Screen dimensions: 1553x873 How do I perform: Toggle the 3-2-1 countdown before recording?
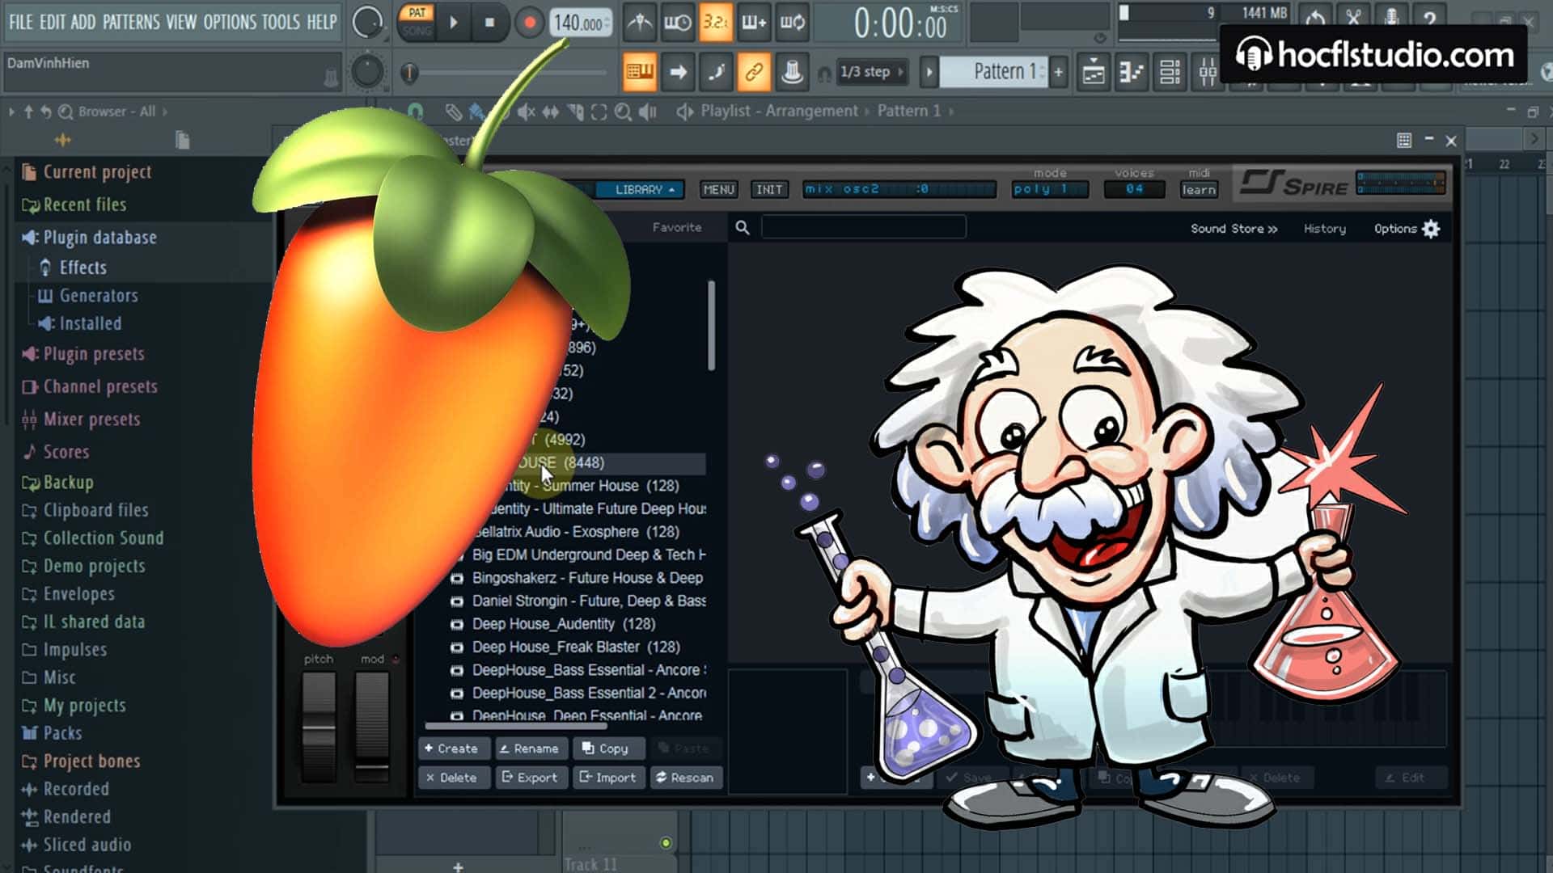(716, 23)
